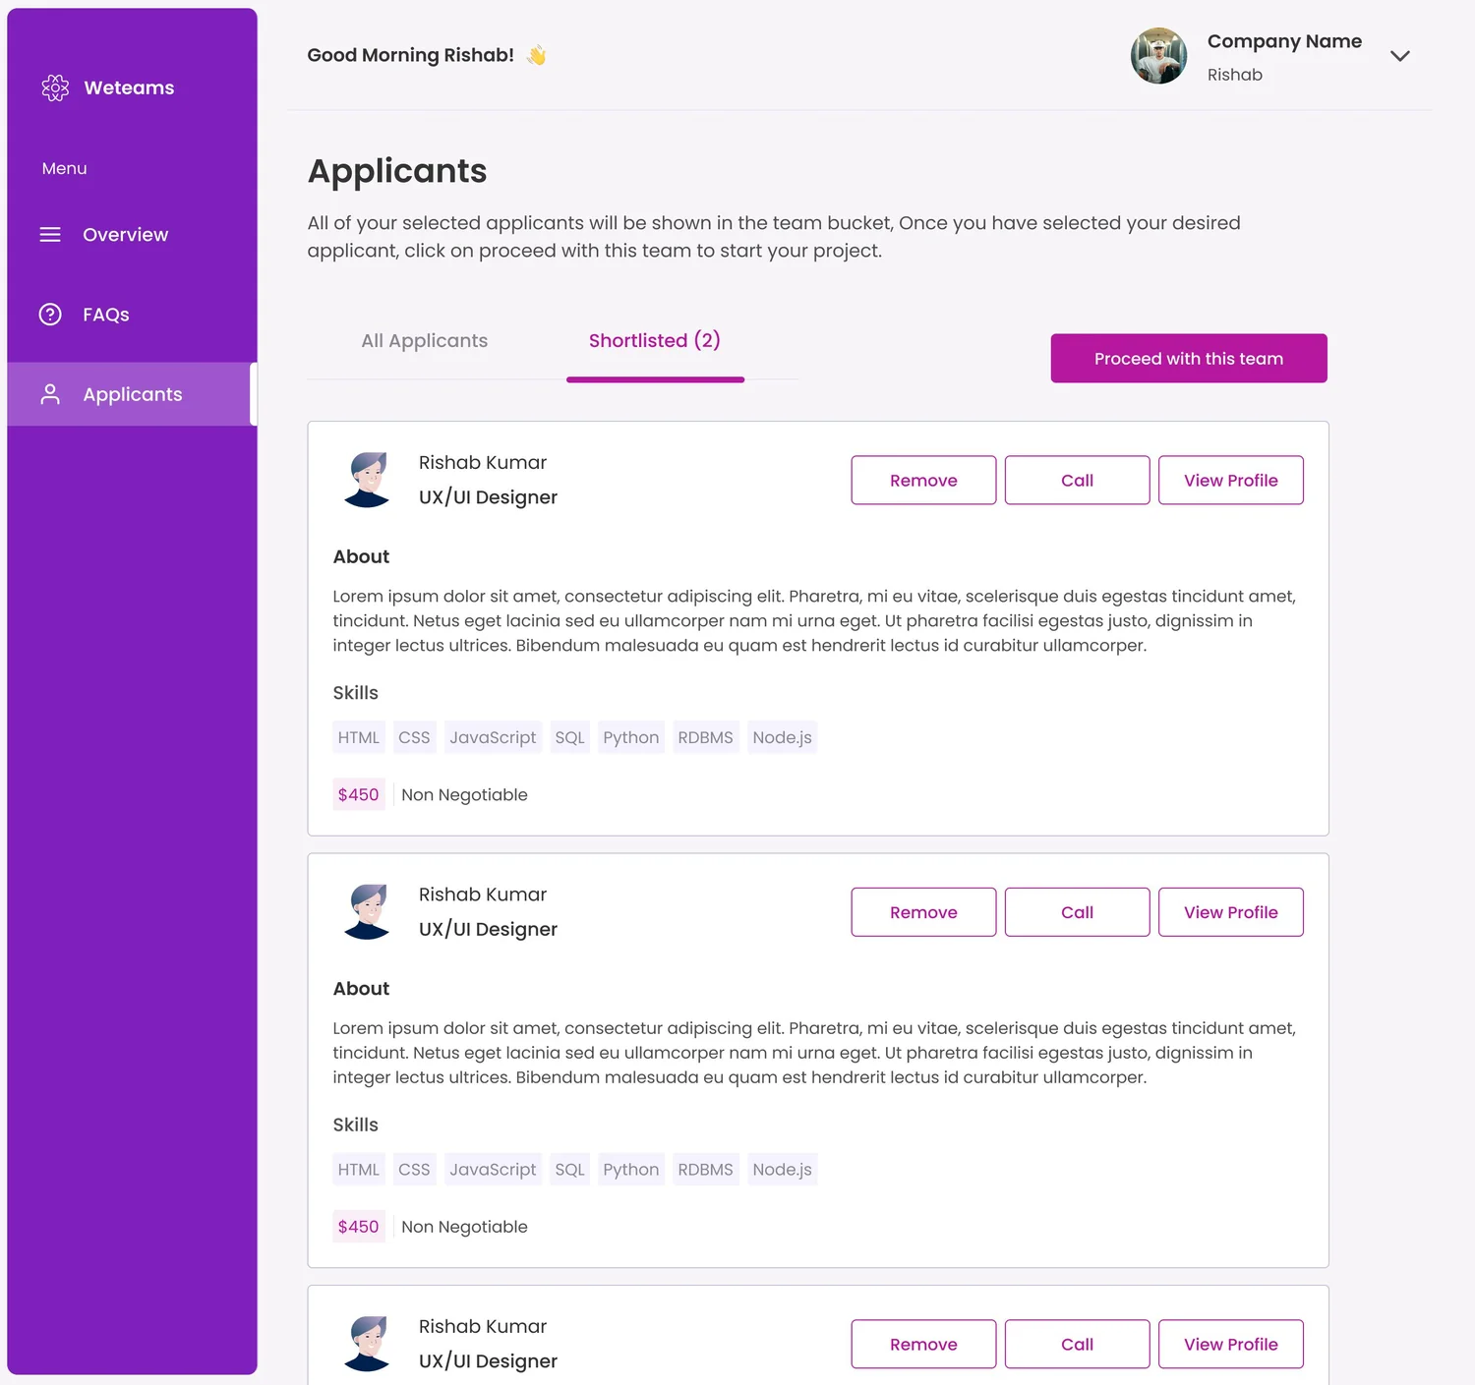Switch to the All Applicants tab

coord(425,341)
